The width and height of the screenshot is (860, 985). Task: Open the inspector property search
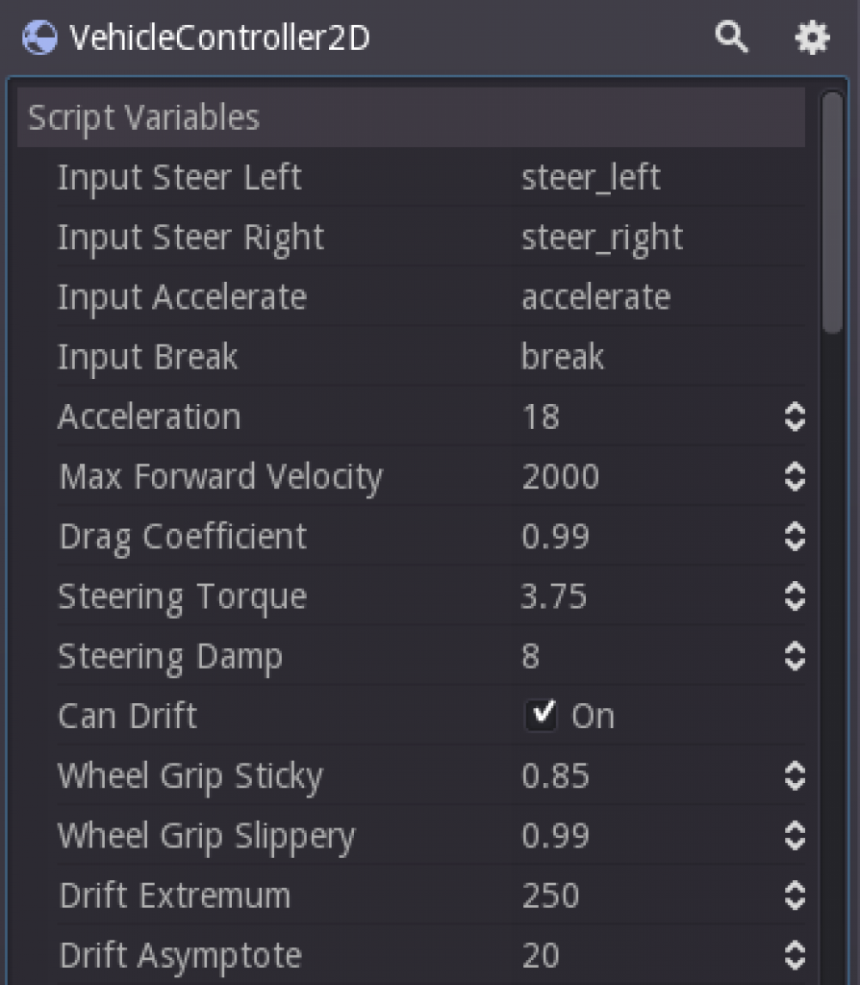pyautogui.click(x=732, y=38)
